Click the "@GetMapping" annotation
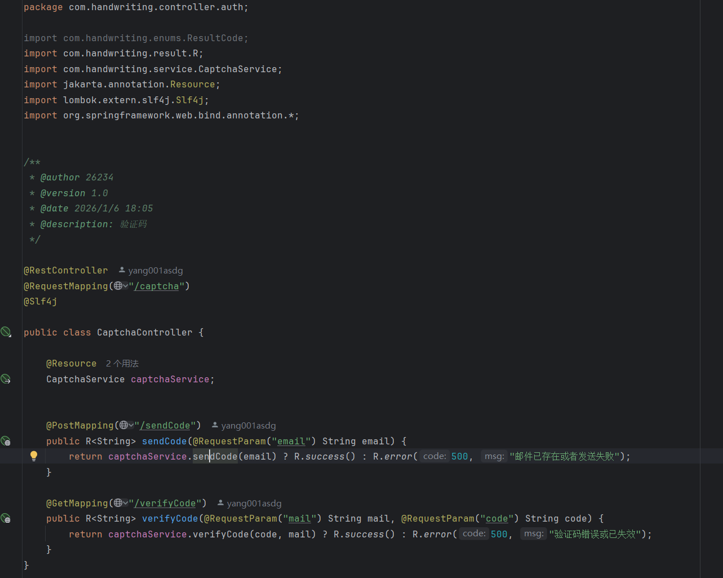The image size is (723, 578). tap(77, 503)
